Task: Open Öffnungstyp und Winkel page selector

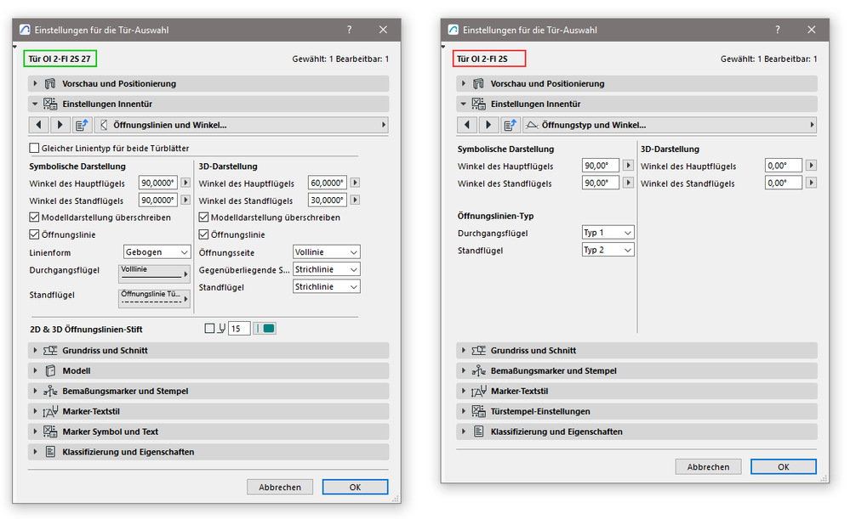Action: pos(670,125)
